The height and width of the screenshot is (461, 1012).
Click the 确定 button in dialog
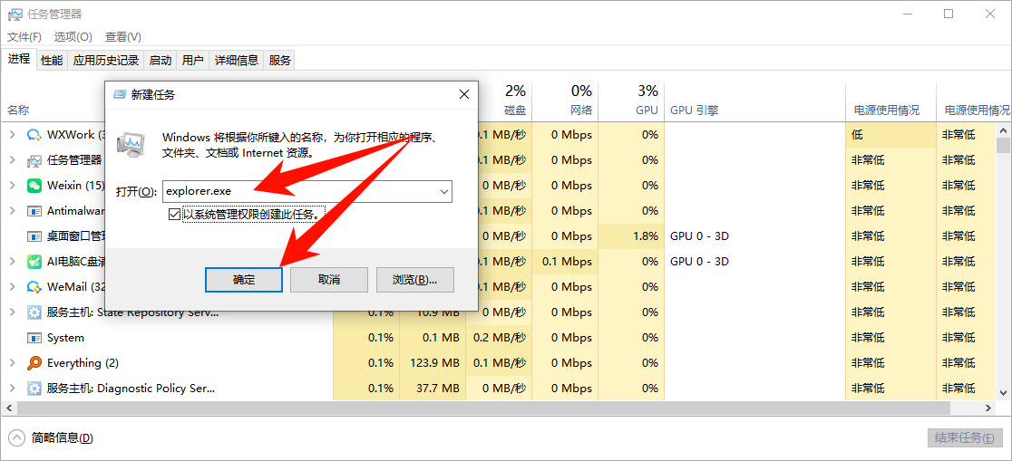click(x=244, y=280)
